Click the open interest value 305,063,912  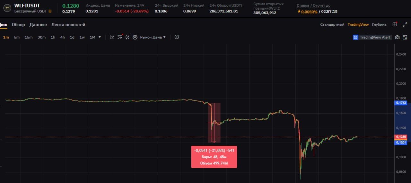(265, 13)
